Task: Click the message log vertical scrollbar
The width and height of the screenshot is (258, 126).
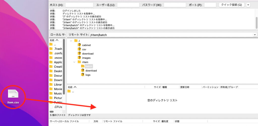Action: click(x=256, y=23)
